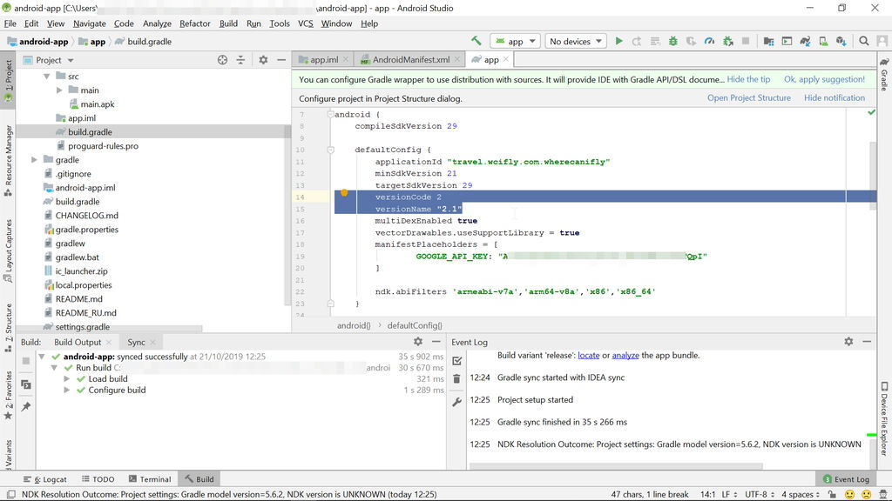Click the Make Project hammer icon
The width and height of the screenshot is (892, 501).
(x=476, y=41)
